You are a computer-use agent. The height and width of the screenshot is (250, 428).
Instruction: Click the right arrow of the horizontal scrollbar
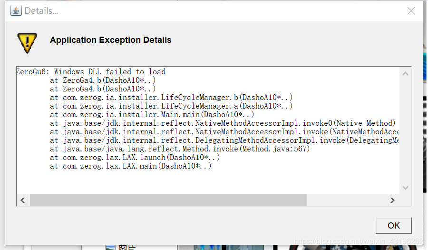click(392, 200)
